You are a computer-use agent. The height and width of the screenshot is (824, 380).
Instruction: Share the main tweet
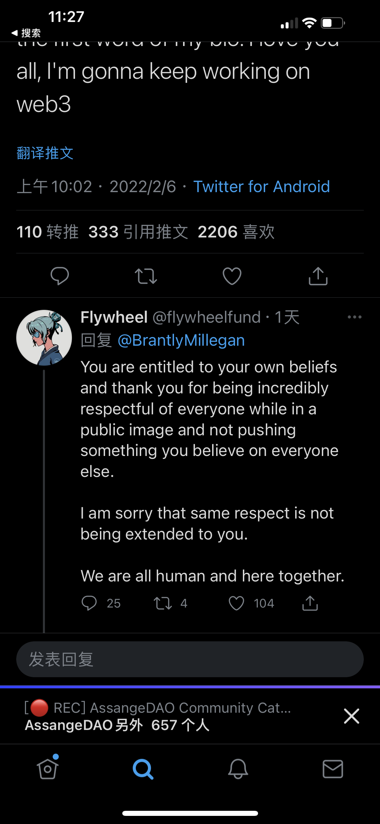click(318, 276)
